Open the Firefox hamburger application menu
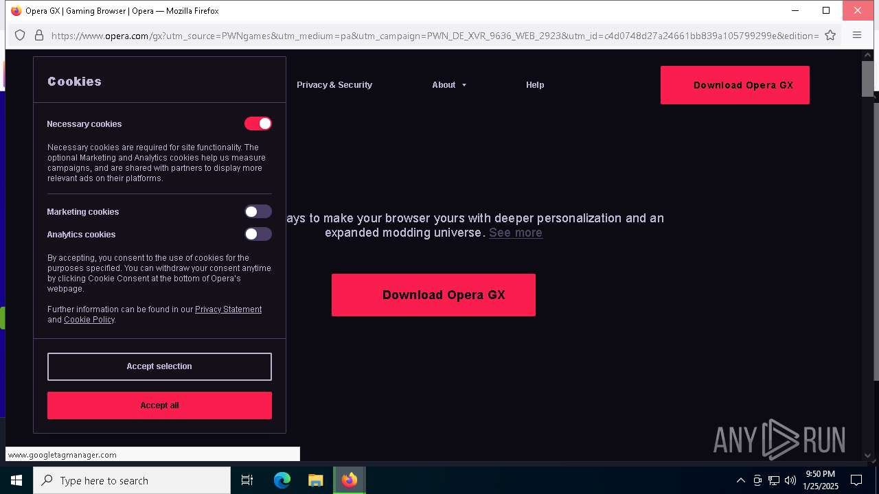Viewport: 879px width, 494px height. 857,35
